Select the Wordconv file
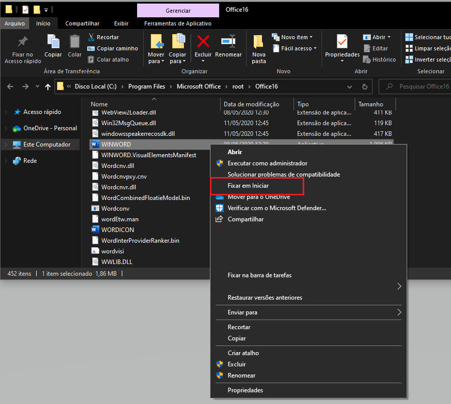 (111, 209)
